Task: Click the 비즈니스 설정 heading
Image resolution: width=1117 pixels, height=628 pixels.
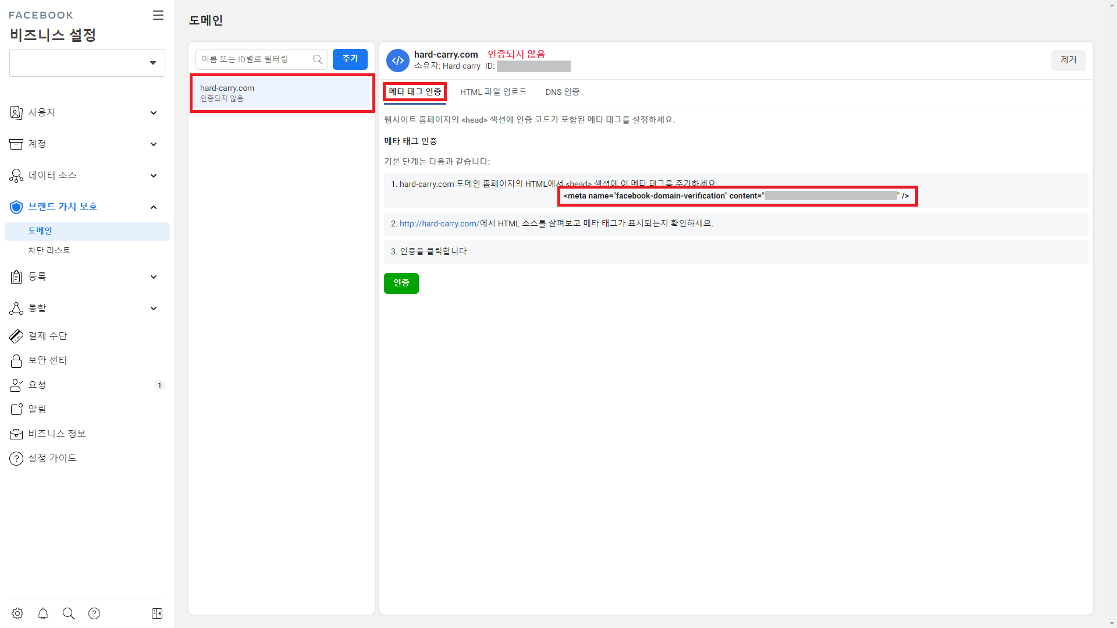Action: point(53,35)
